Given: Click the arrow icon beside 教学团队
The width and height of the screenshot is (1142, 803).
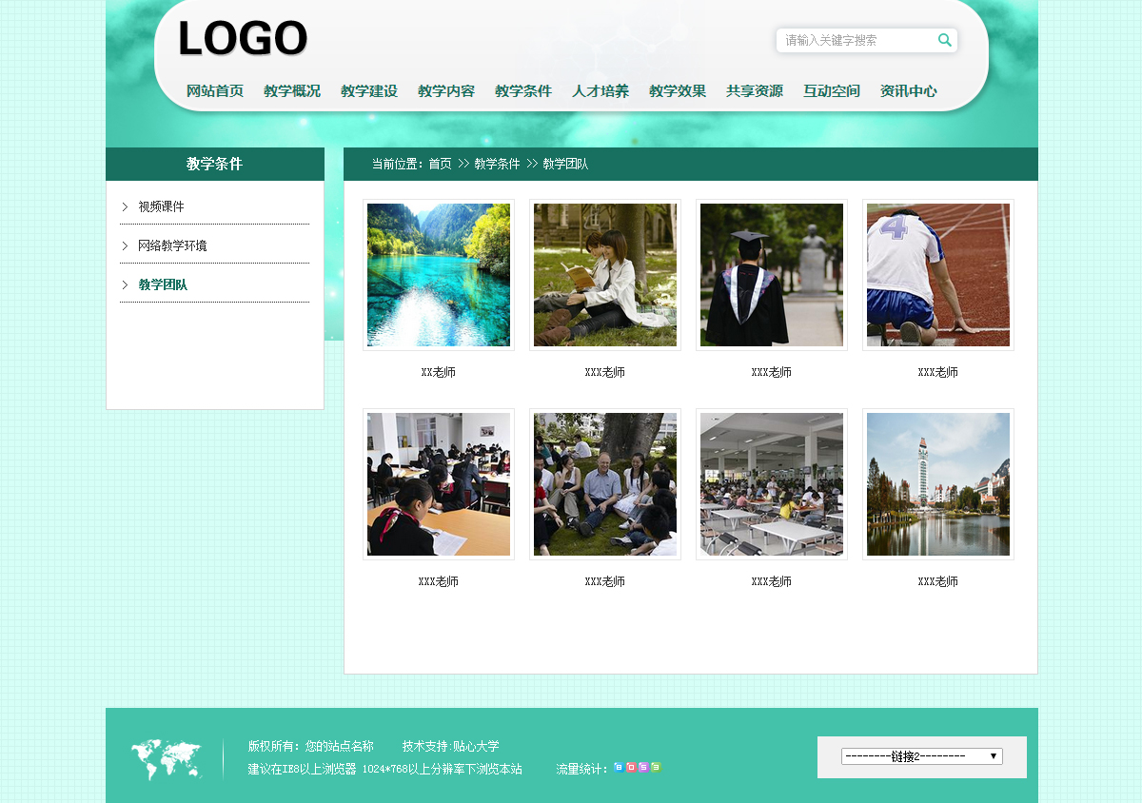Looking at the screenshot, I should pos(125,284).
